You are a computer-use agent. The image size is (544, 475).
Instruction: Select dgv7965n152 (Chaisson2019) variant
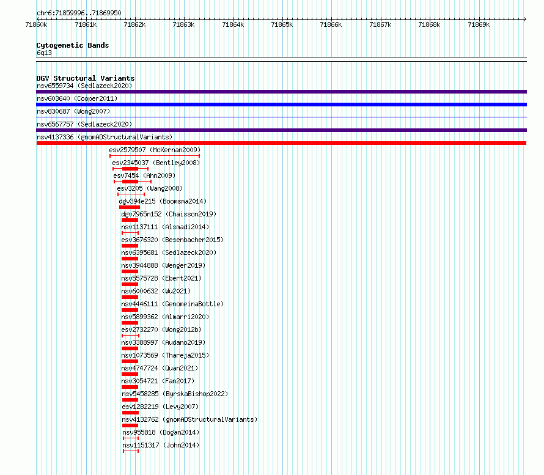click(x=169, y=214)
